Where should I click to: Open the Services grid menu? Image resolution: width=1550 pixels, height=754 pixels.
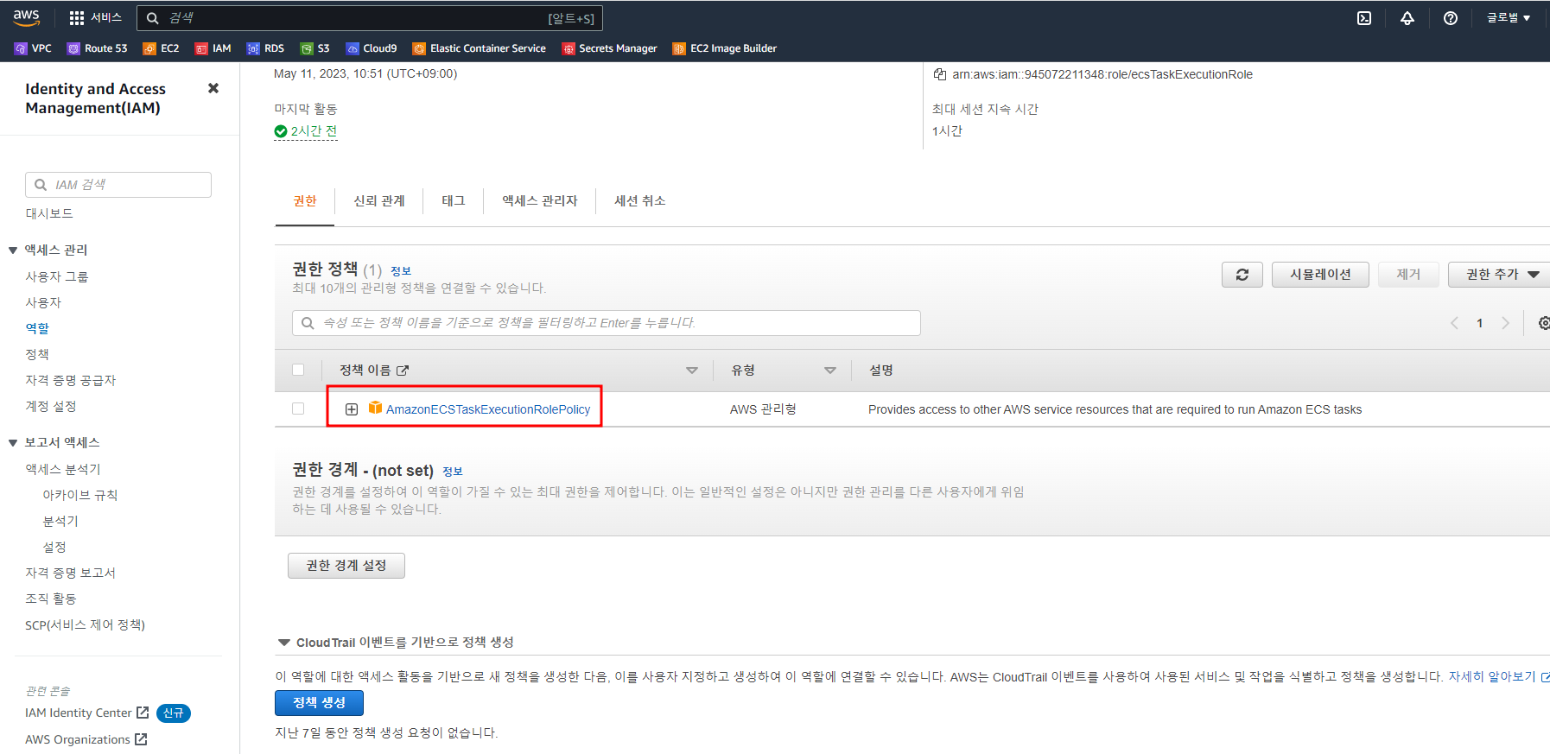click(95, 17)
